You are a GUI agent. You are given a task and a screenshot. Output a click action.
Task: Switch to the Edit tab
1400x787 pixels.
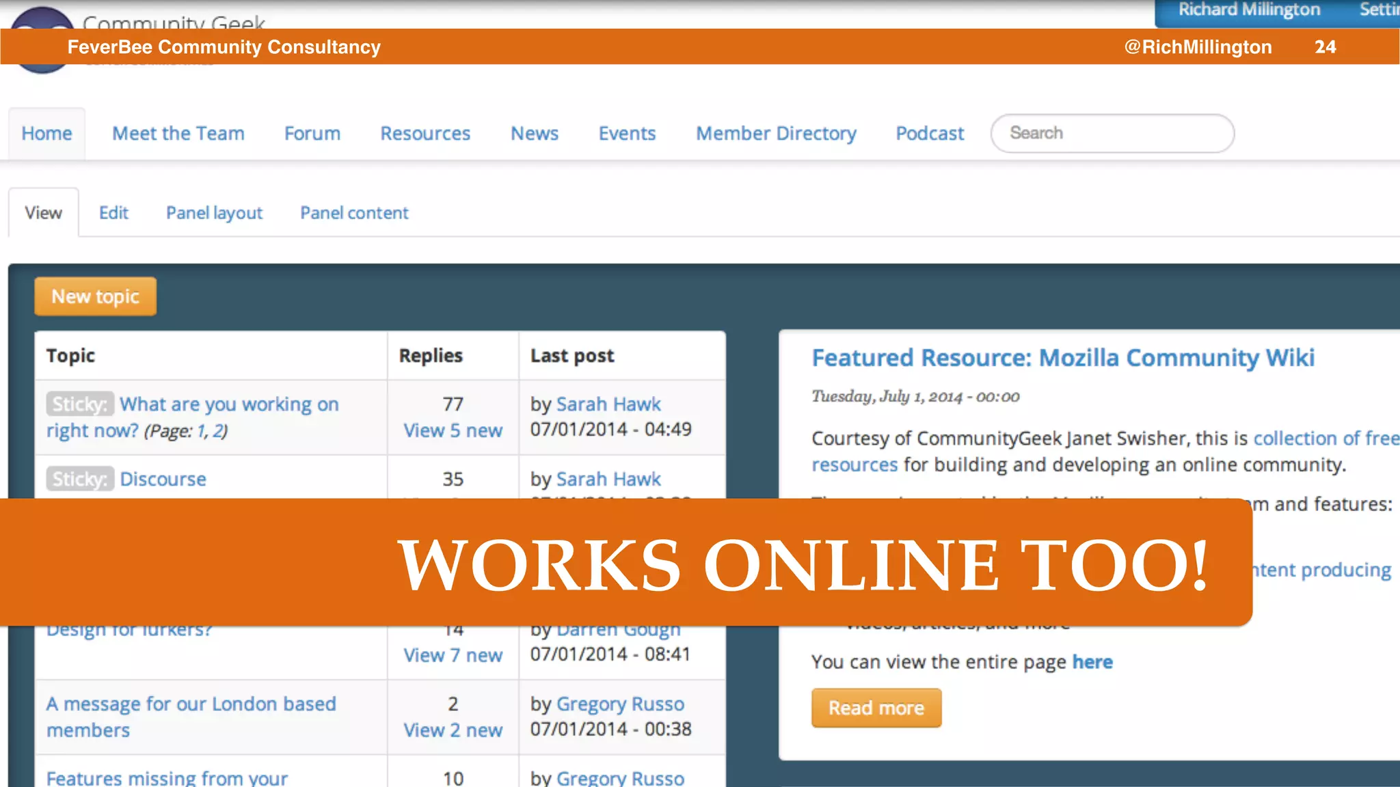(x=113, y=212)
